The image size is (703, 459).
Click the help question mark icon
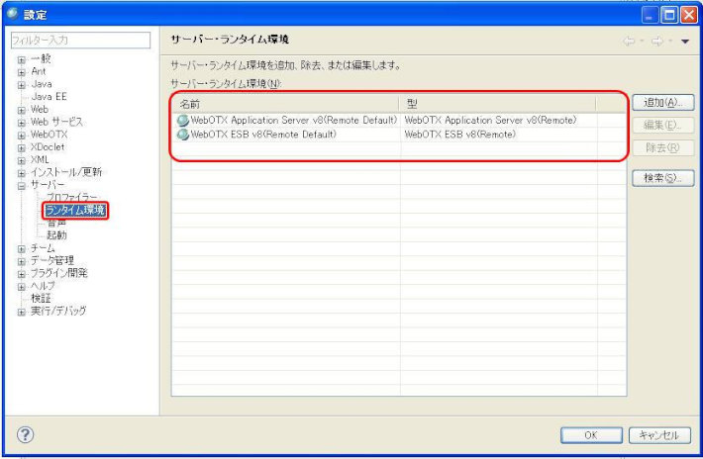26,434
